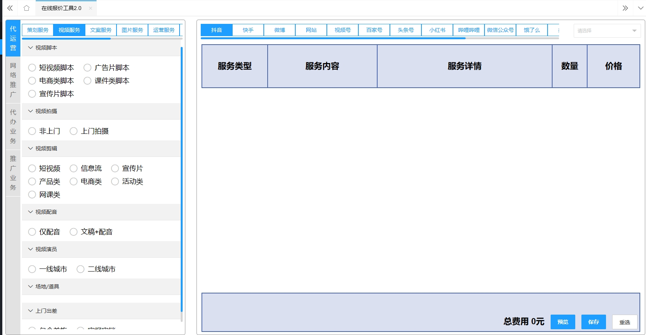Close the 在线报价工具2.0 tab

pyautogui.click(x=90, y=8)
